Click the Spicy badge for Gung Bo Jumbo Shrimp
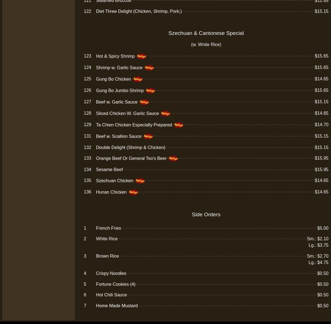 (x=150, y=91)
